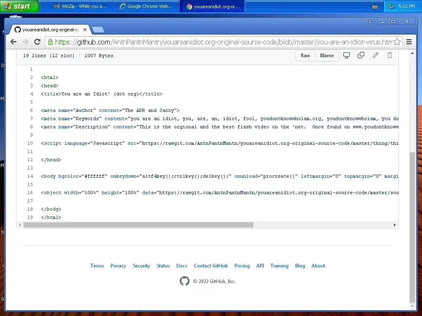Screen dimensions: 422x316
Task: Click the system tray icon beside clock
Action: (392, 6)
